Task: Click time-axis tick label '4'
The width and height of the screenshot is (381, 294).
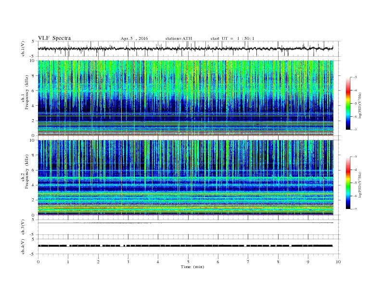Action: (158, 262)
